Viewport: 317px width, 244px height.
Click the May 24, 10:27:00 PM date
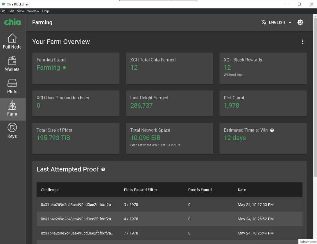pyautogui.click(x=255, y=204)
